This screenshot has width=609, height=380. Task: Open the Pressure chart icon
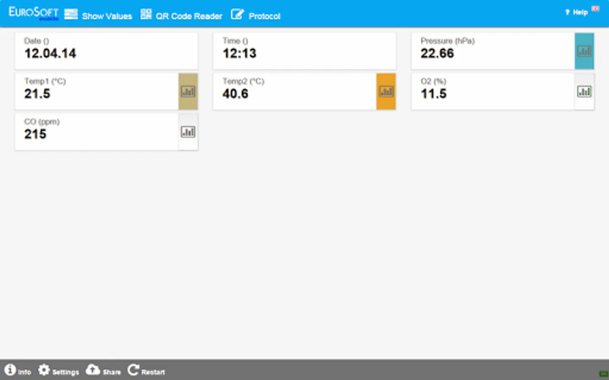tap(584, 51)
